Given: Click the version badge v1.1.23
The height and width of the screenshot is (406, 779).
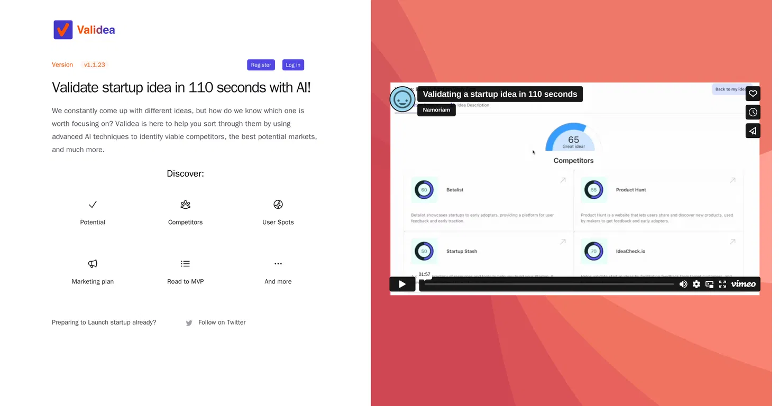Looking at the screenshot, I should (x=95, y=65).
